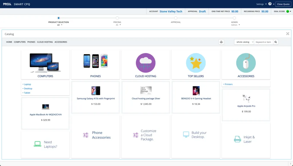Open COMPUTERS in catalog menu
Screen dimensions: 293x166
(x=20, y=42)
